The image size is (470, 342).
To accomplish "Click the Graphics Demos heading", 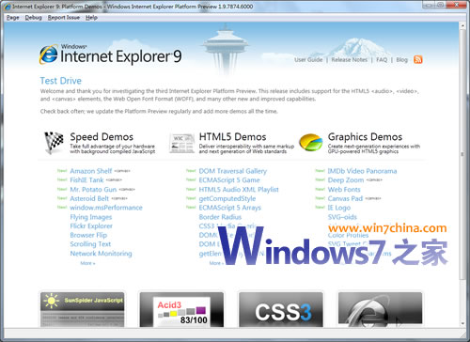I will (x=365, y=137).
